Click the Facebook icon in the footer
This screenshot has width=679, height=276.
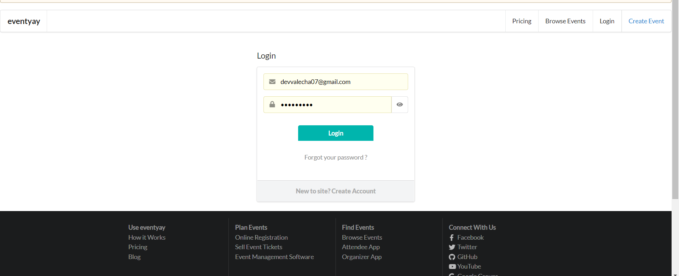452,238
